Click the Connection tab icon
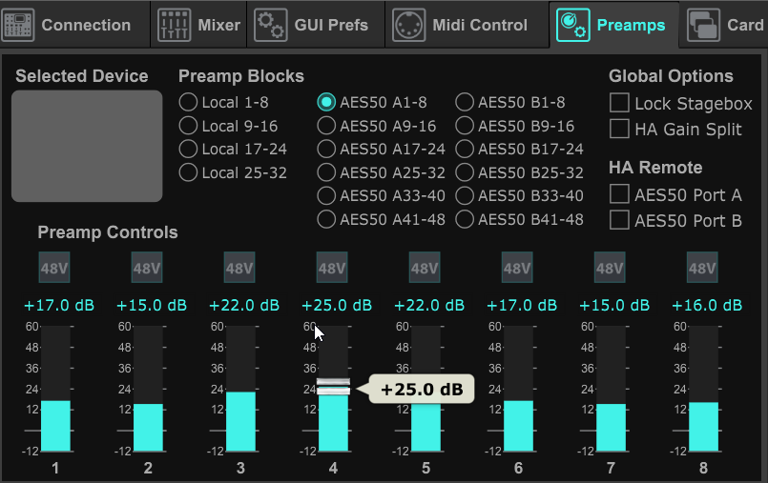 [x=18, y=24]
